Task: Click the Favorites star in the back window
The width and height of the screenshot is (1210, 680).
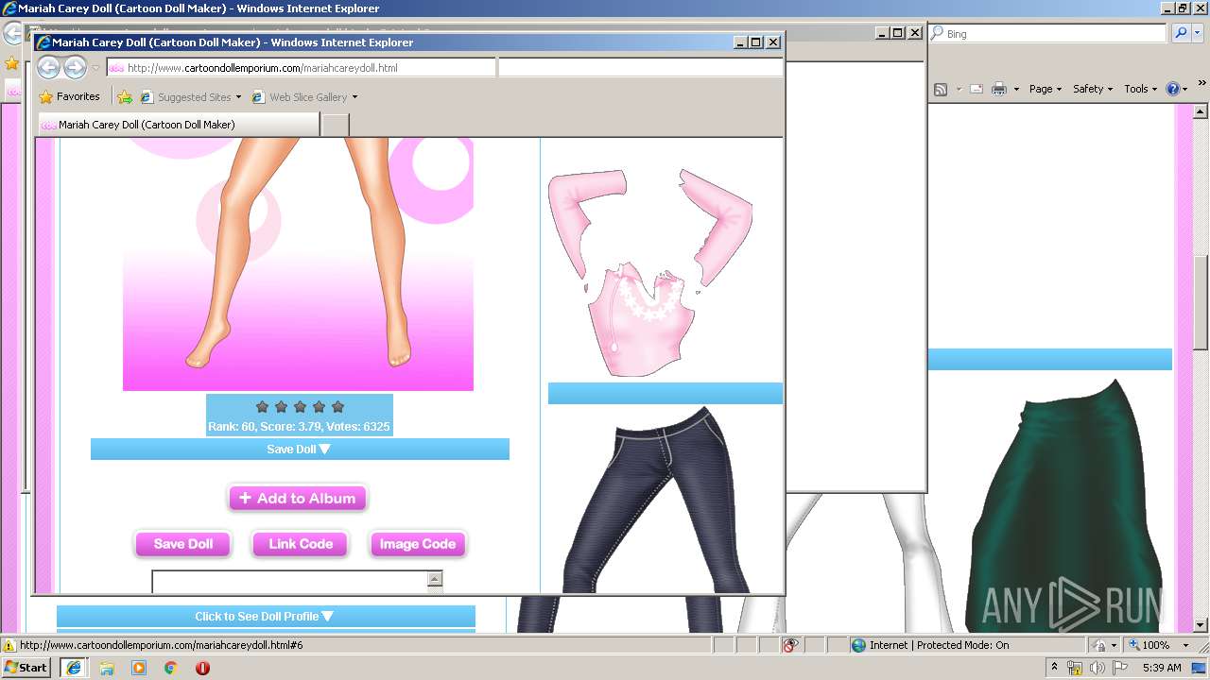Action: tap(11, 64)
